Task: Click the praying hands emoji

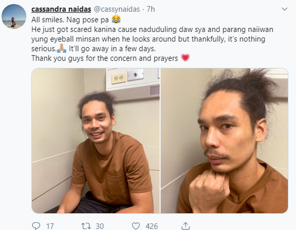Action: pos(61,48)
